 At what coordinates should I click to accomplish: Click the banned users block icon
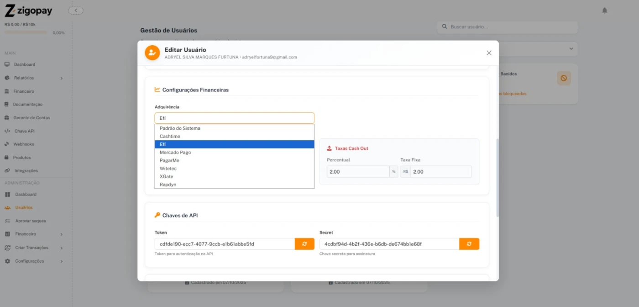(x=564, y=78)
